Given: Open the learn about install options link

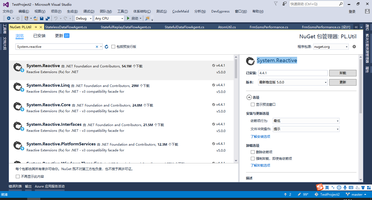Looking at the screenshot, I should click(x=260, y=137).
